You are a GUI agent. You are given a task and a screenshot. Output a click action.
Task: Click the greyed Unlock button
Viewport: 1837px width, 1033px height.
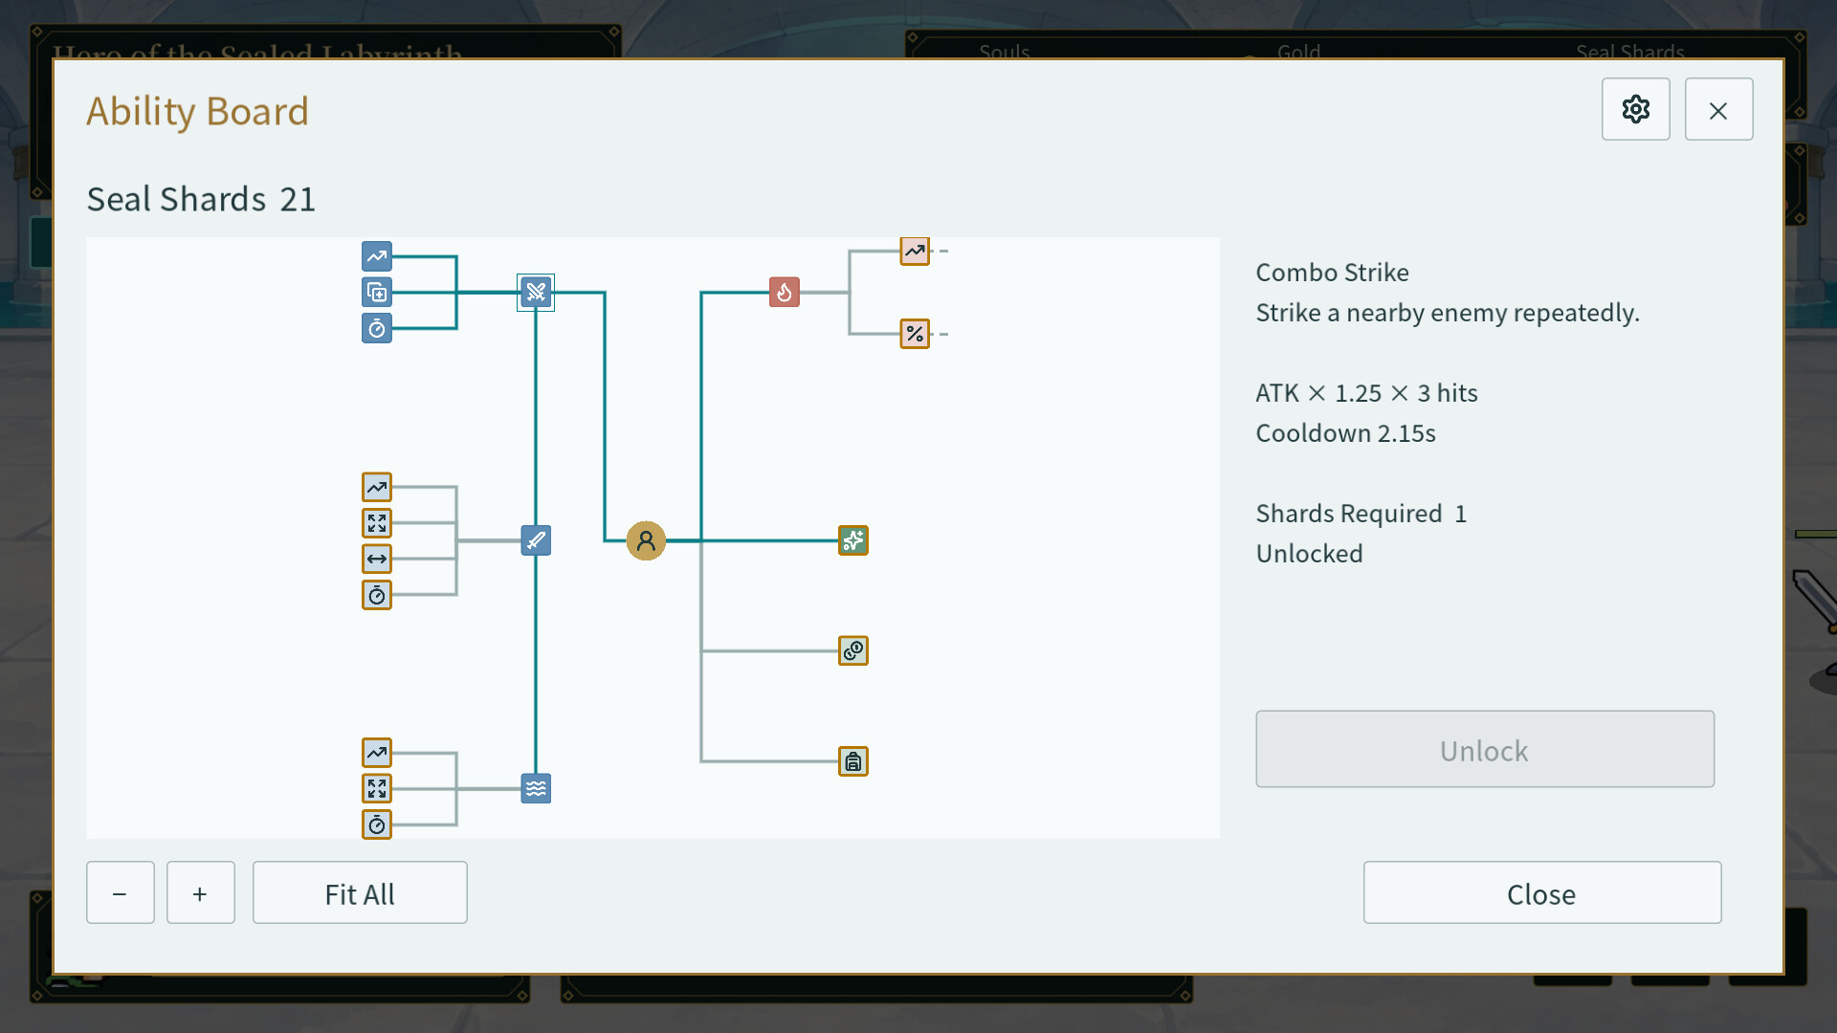tap(1485, 749)
